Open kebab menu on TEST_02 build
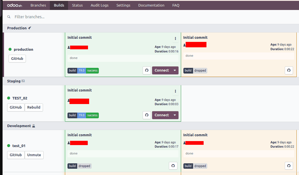The width and height of the screenshot is (299, 175). click(x=175, y=91)
